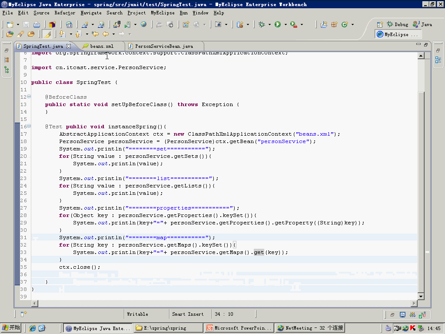Jump to Last Edit Location
The width and height of the screenshot is (445, 334).
(x=95, y=34)
